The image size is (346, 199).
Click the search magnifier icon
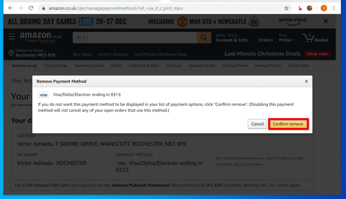(204, 38)
